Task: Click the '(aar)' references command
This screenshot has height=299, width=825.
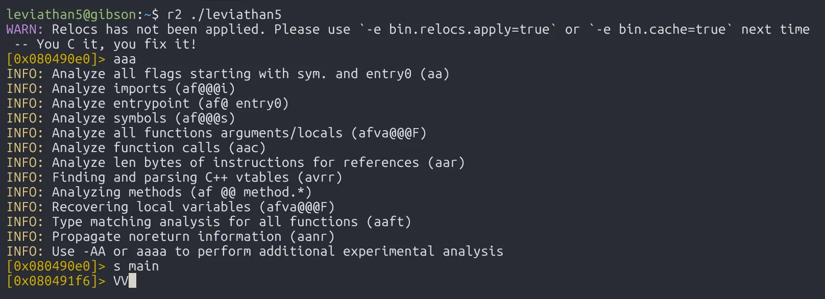Action: coord(446,162)
